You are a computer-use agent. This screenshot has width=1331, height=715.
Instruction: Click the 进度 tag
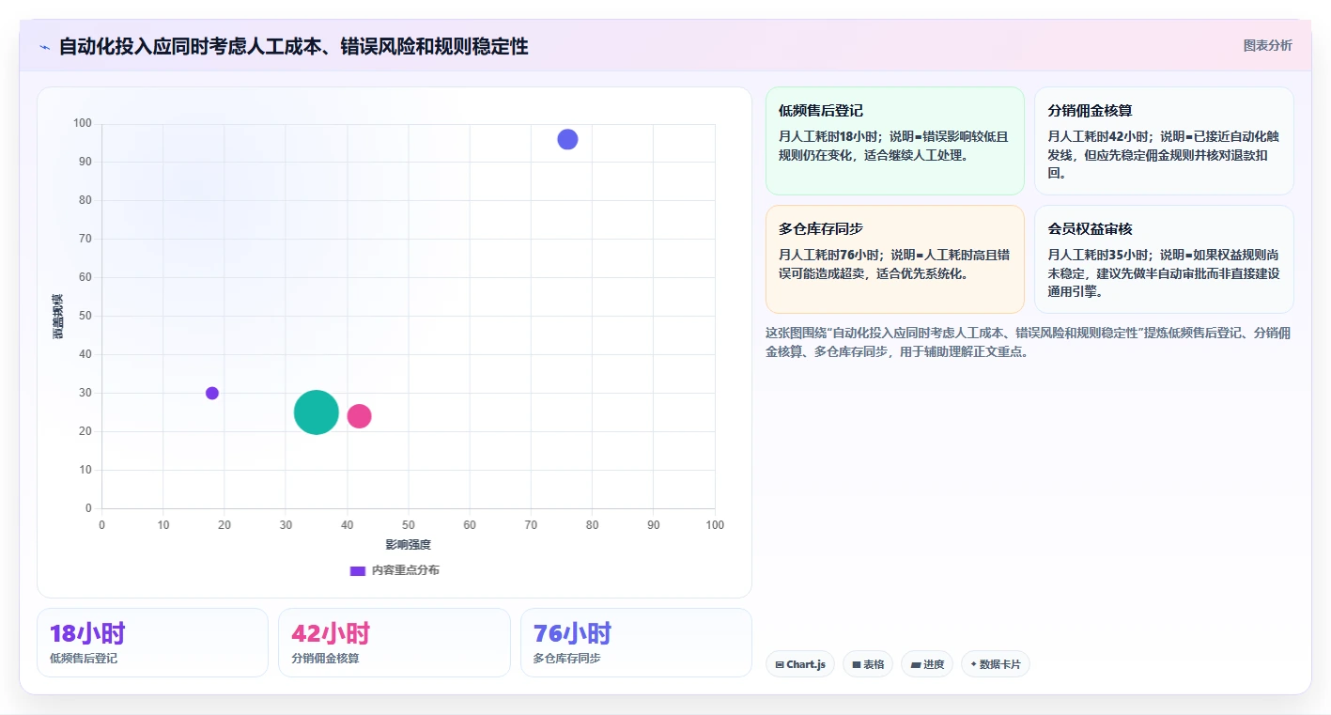click(927, 664)
